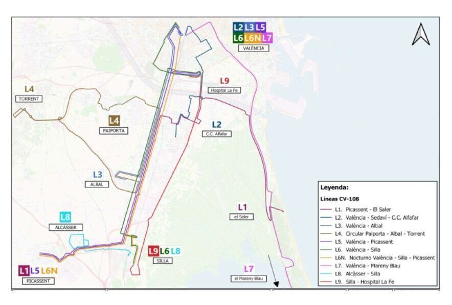The height and width of the screenshot is (305, 452).
Task: Select the VALÈNCIA place label
Action: pos(254,48)
